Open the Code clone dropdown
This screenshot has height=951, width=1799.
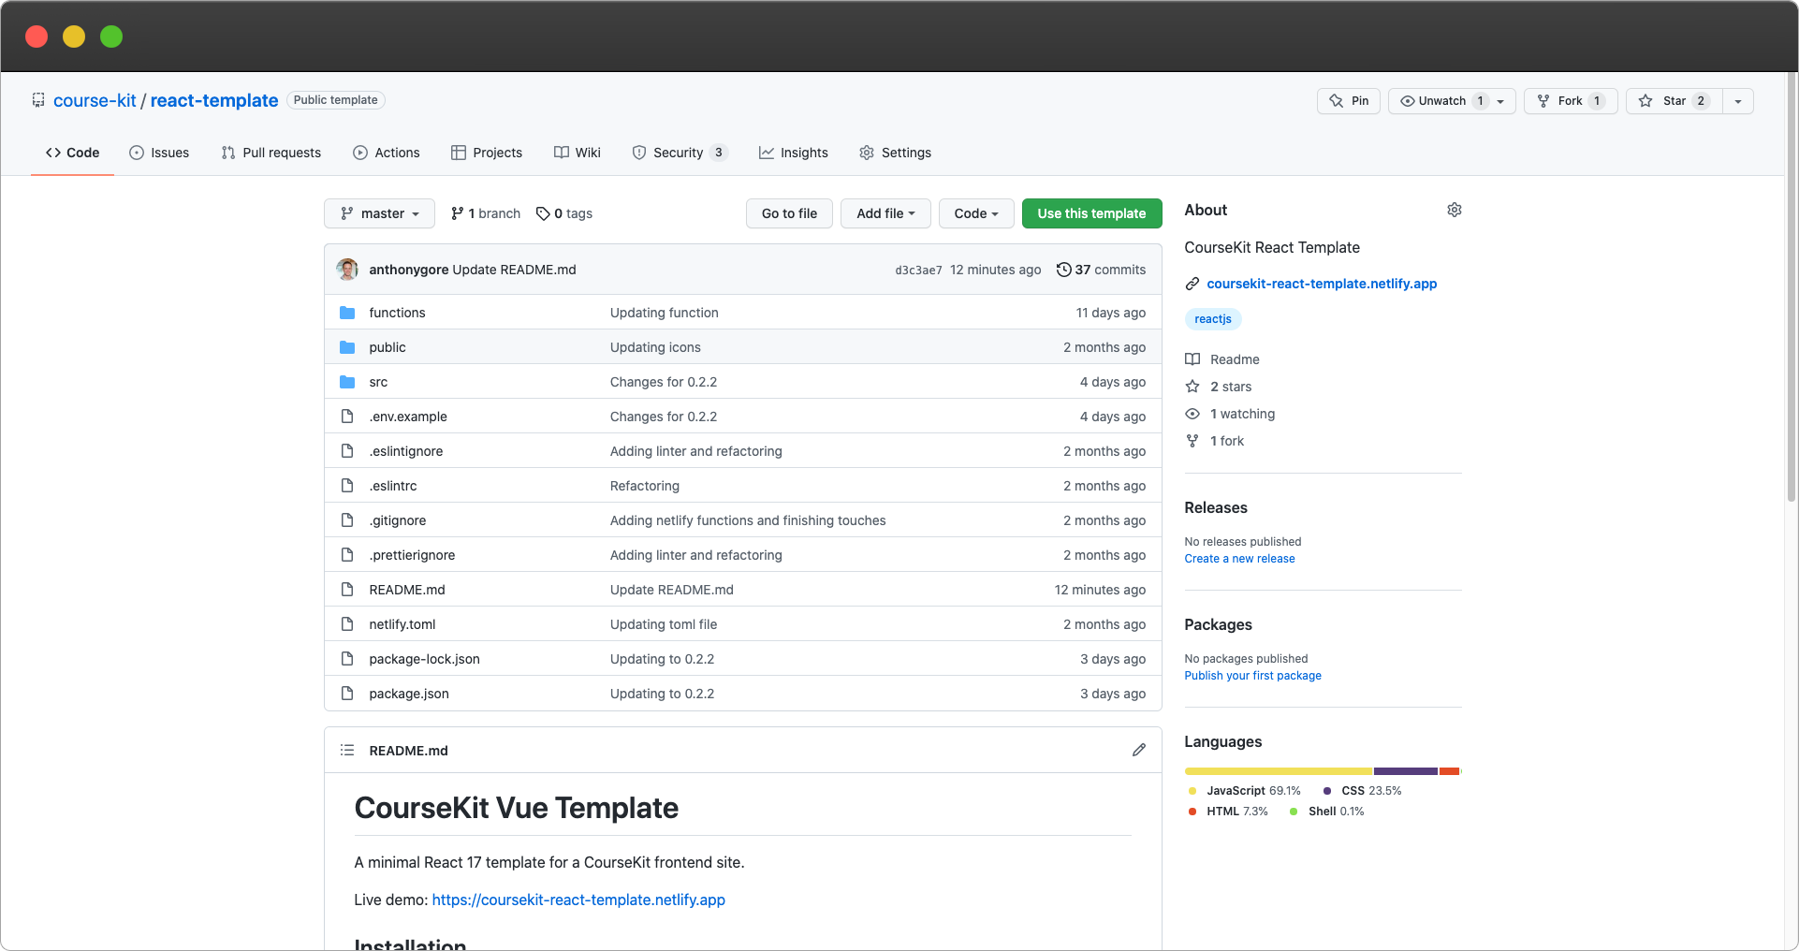[975, 213]
